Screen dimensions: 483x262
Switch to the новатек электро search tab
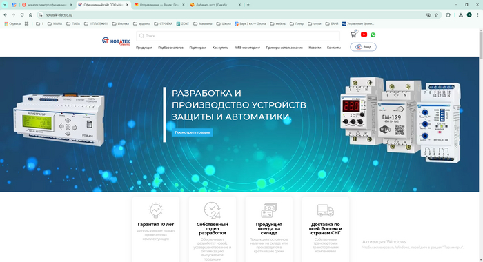coord(47,5)
